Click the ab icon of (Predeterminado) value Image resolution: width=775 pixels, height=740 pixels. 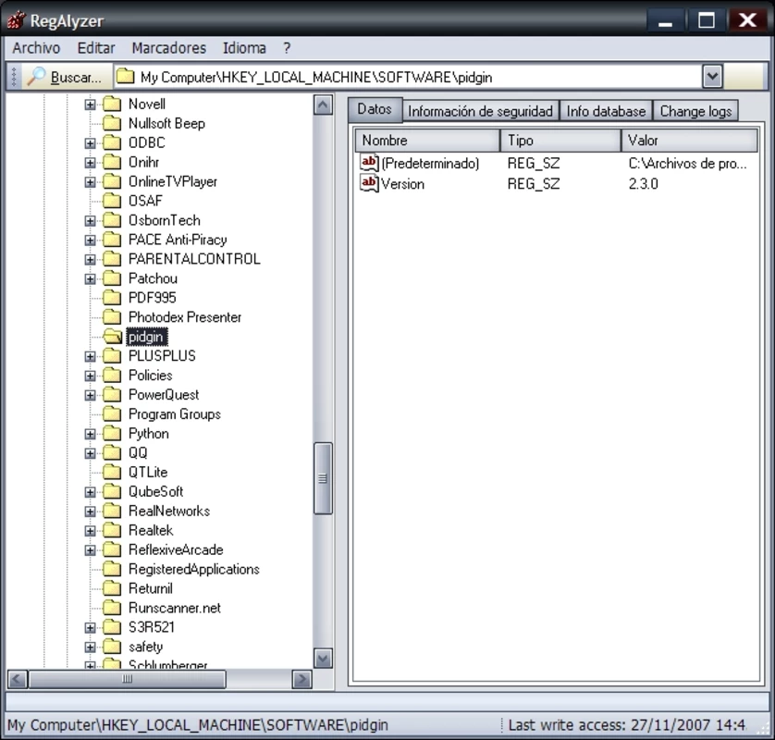(369, 163)
